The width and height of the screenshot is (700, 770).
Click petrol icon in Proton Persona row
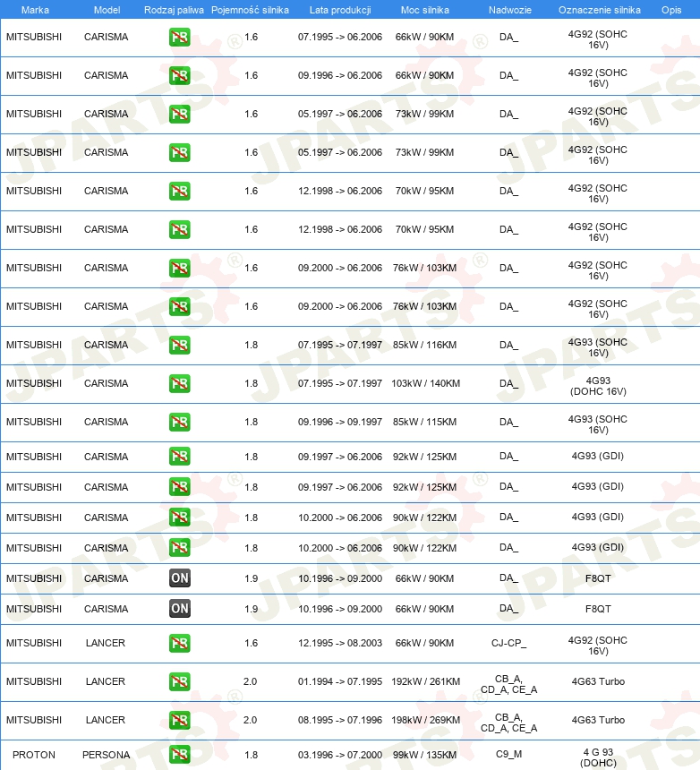[180, 755]
